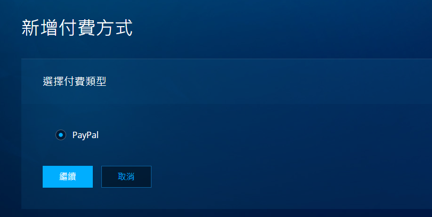432x217 pixels.
Task: Continue with the 繼續 button
Action: tap(68, 176)
